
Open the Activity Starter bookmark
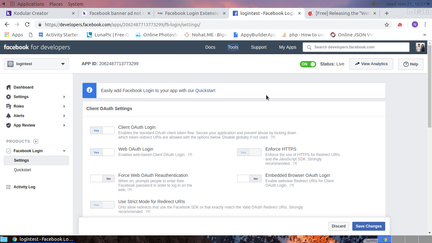[x=59, y=35]
